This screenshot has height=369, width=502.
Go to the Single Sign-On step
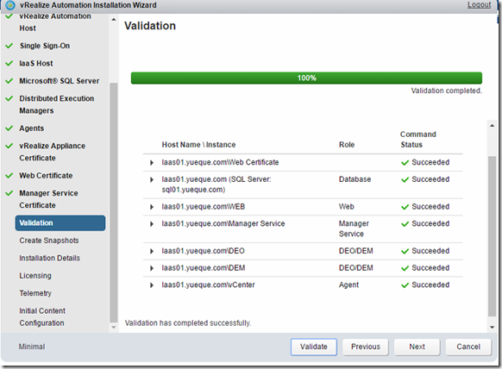tap(45, 46)
